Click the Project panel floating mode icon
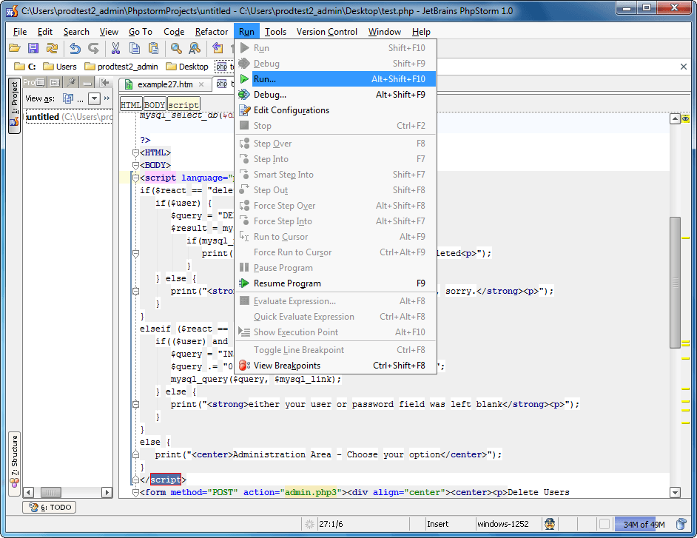Viewport: 697px width, 538px height. (41, 82)
